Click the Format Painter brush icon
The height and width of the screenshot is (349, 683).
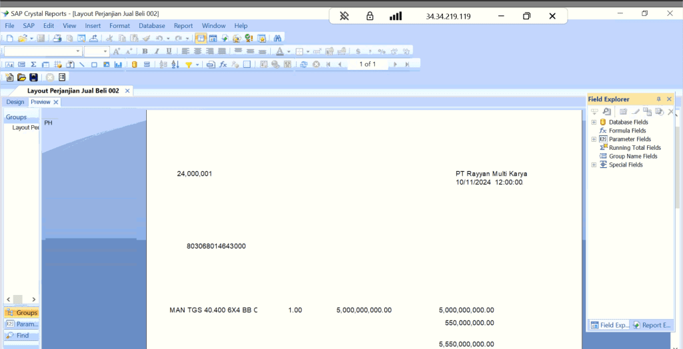(x=146, y=38)
